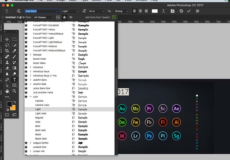The width and height of the screenshot is (230, 160).
Task: Open the font family dropdown arrow
Action: point(58,11)
